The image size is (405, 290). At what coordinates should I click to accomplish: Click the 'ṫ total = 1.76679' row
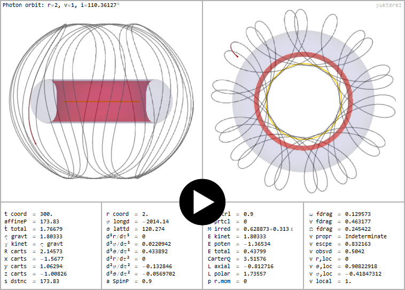33,229
